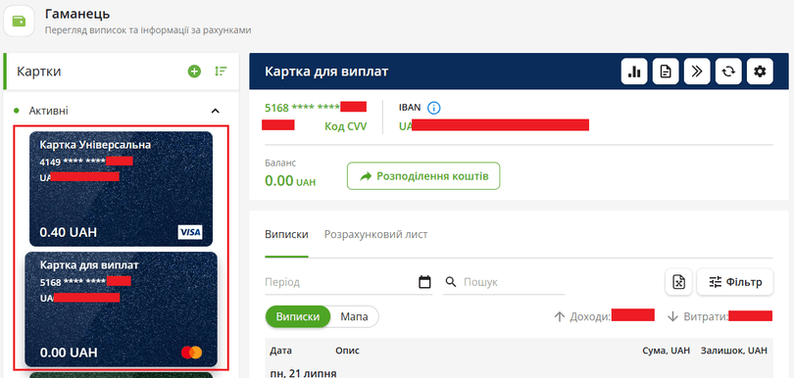Switch to the Виписки tab
The width and height of the screenshot is (794, 378).
(286, 235)
